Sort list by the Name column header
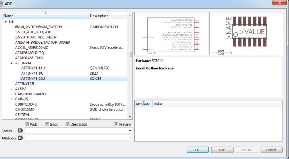289x159 pixels. pyautogui.click(x=45, y=16)
